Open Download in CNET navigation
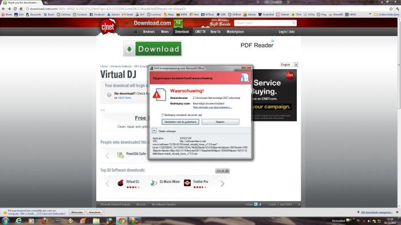This screenshot has width=401, height=225. coord(182,32)
